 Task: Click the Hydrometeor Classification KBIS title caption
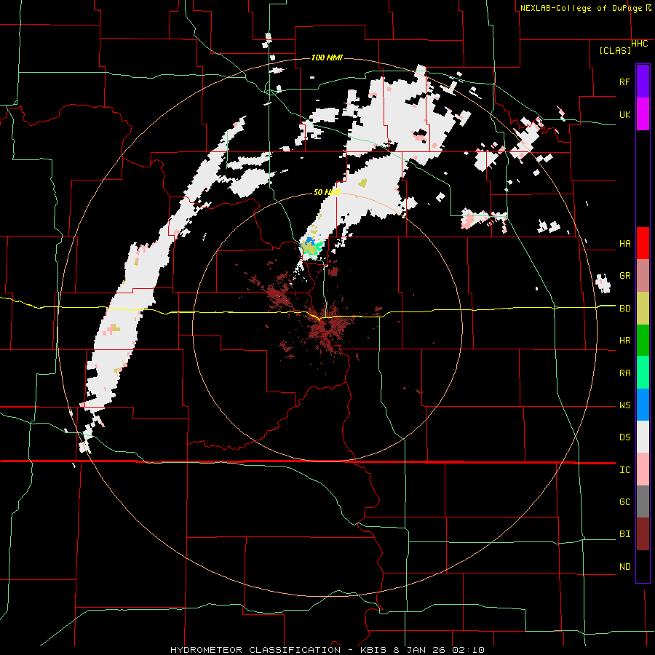327,650
